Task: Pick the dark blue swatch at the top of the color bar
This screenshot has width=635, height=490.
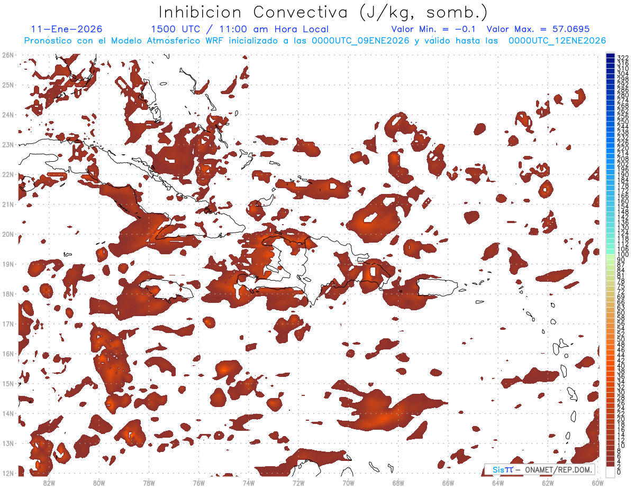Action: click(x=610, y=56)
